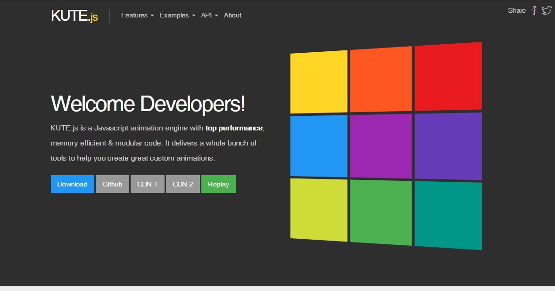Open the Github button link
The image size is (555, 291).
[112, 184]
